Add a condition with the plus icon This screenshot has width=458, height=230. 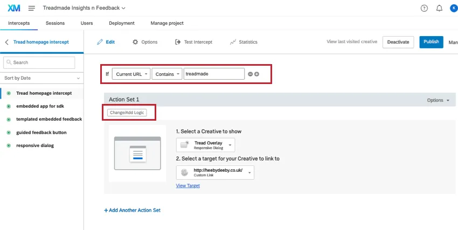[x=256, y=74]
